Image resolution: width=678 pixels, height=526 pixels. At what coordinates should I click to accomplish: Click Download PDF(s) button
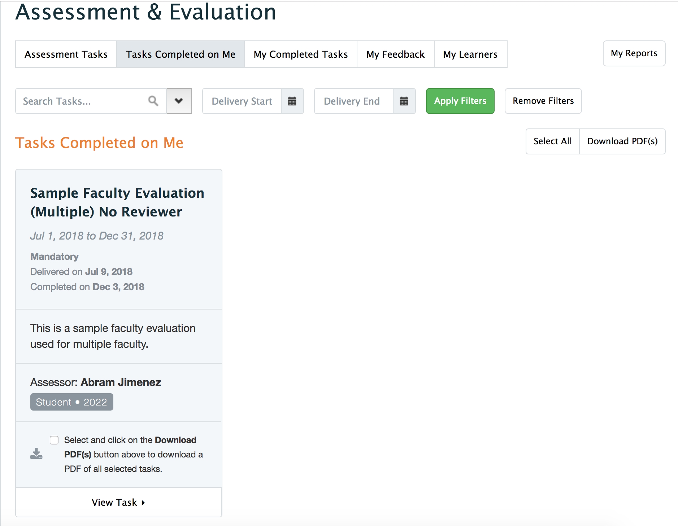(622, 141)
